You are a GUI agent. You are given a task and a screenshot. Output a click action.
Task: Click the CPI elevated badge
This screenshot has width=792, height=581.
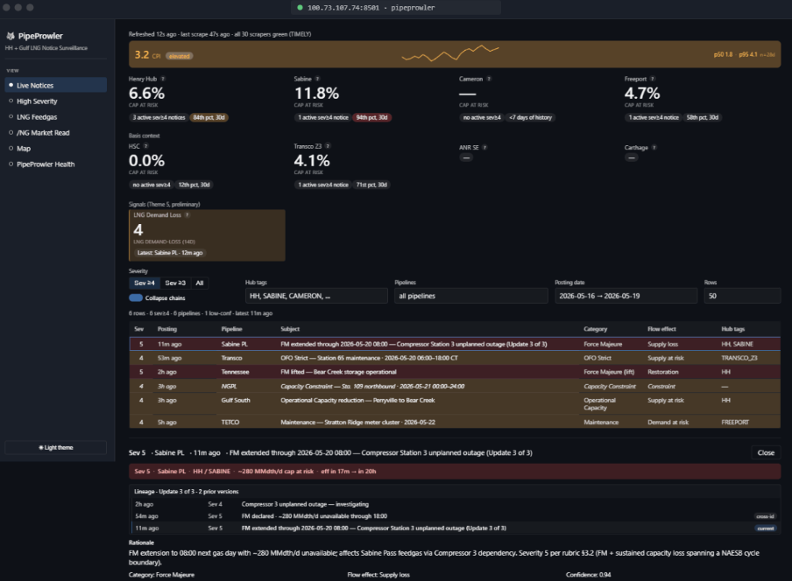180,56
